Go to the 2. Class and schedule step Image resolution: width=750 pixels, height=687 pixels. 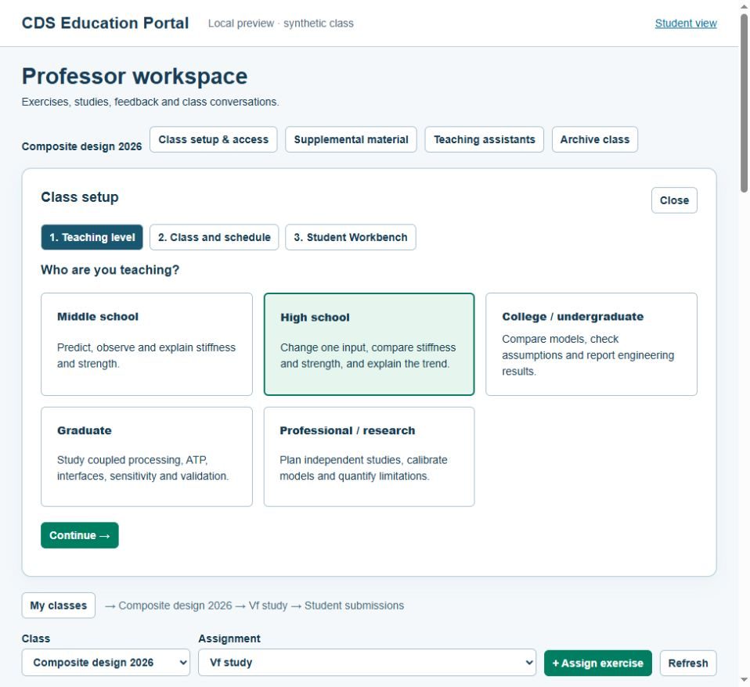click(x=215, y=237)
